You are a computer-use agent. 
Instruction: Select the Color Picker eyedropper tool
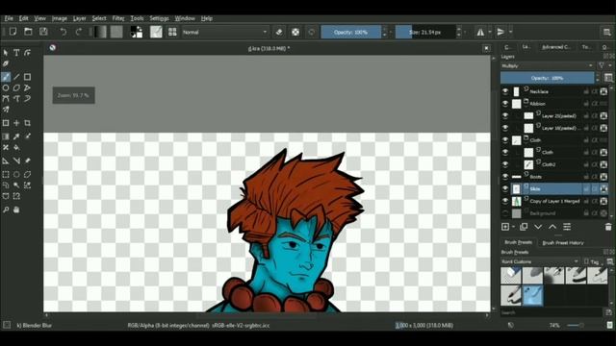(x=16, y=136)
